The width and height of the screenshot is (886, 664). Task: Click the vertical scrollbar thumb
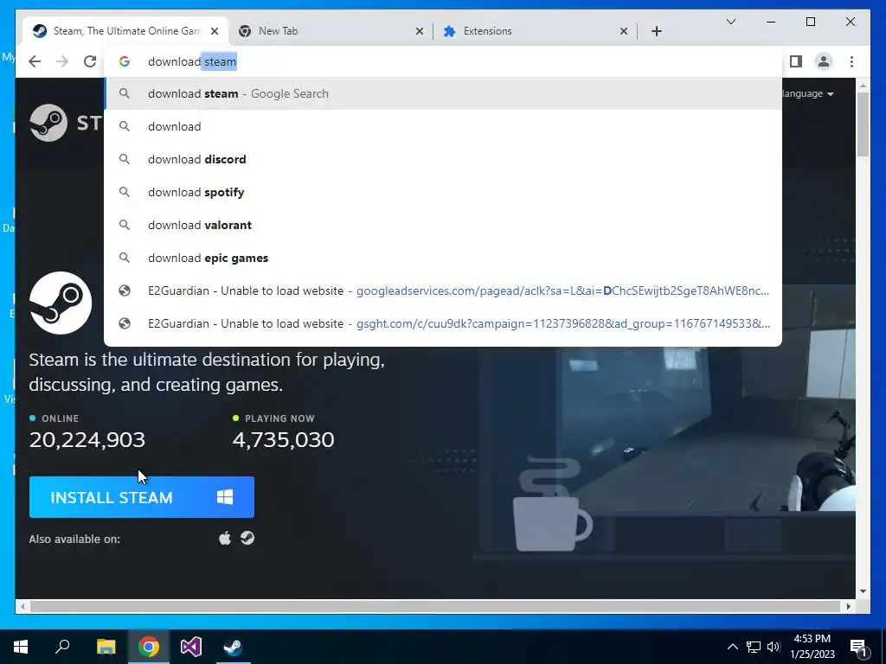click(x=863, y=124)
